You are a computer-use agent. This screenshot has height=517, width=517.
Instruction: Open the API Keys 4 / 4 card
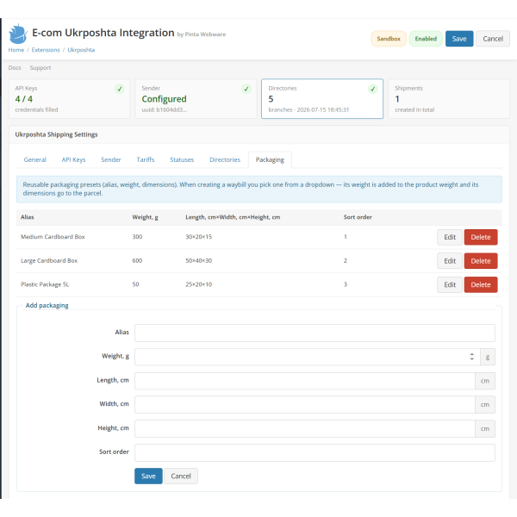[x=69, y=98]
